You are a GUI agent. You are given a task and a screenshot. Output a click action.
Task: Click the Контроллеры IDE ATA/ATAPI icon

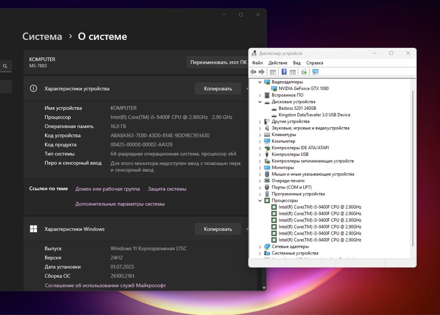267,148
